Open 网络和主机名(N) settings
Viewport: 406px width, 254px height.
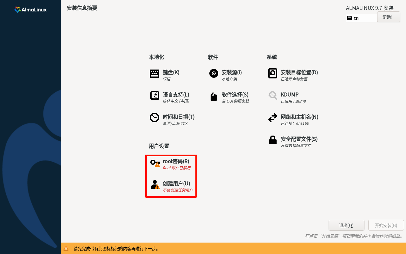pyautogui.click(x=299, y=117)
